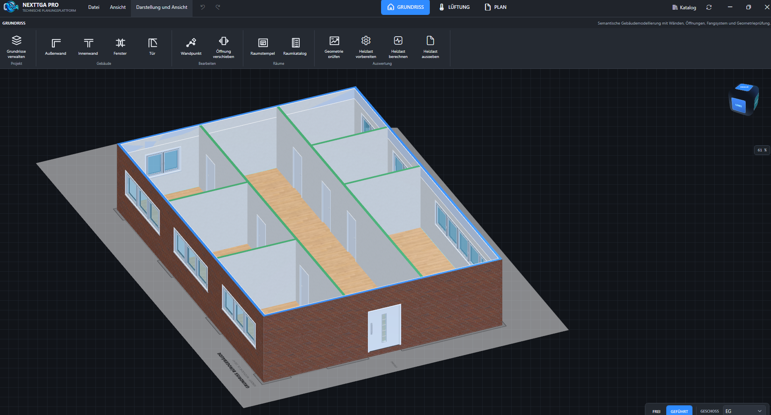Place a Raumstempel
771x415 pixels.
[263, 47]
